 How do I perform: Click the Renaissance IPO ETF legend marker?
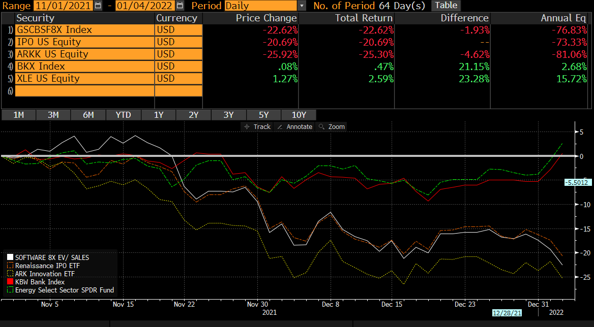[x=10, y=266]
